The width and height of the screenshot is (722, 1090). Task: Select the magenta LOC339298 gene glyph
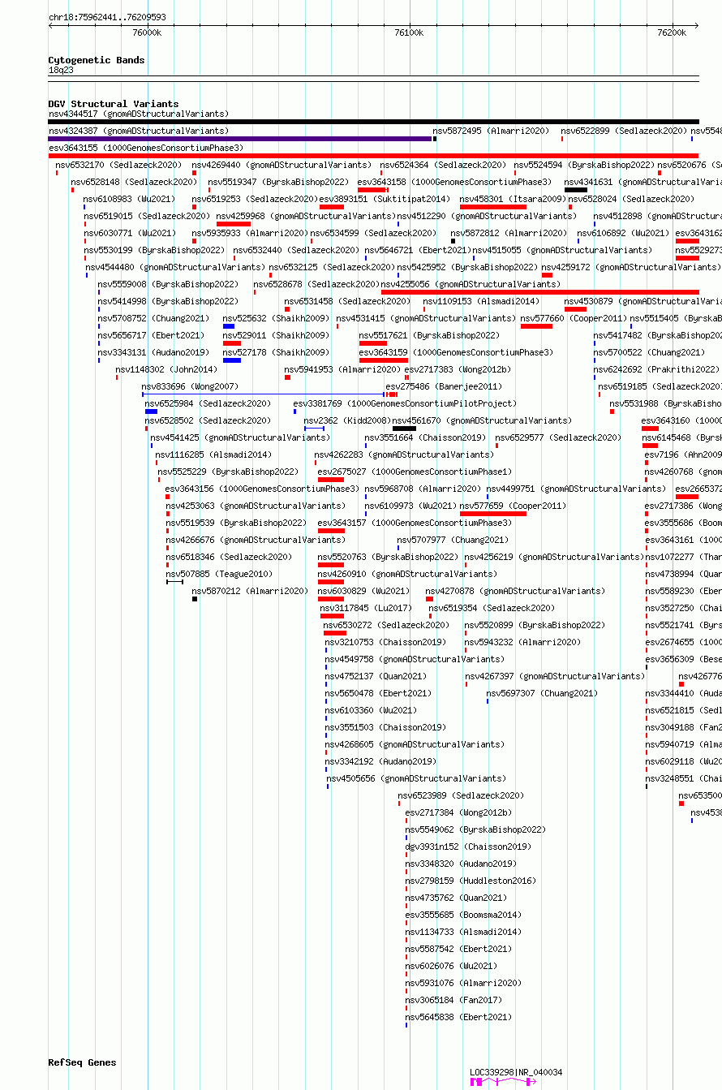[503, 1082]
